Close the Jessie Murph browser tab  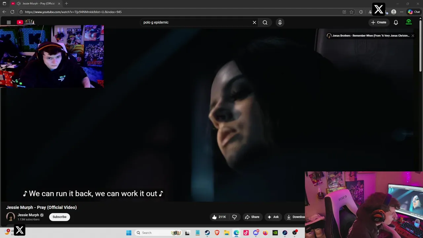point(59,3)
